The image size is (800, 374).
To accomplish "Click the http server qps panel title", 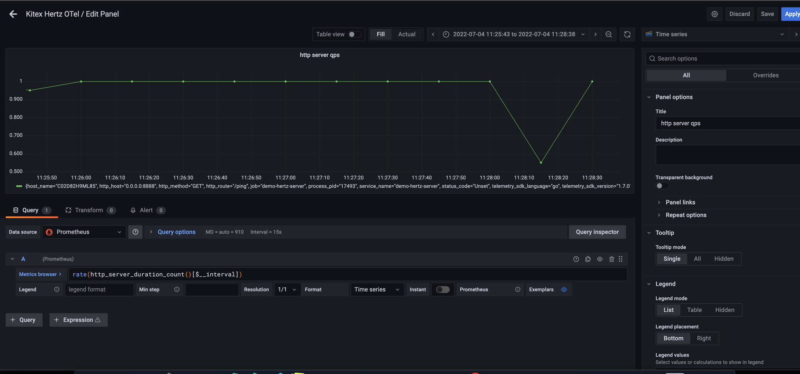I will [x=319, y=55].
